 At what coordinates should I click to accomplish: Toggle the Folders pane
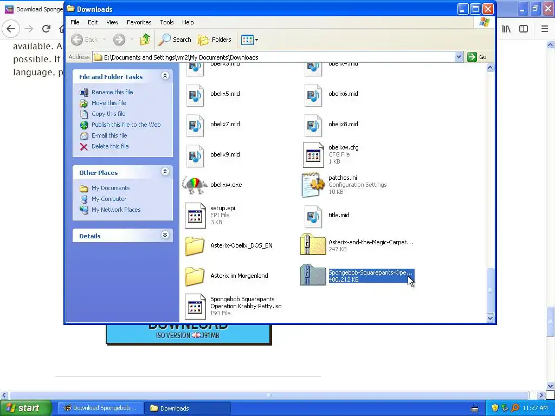tap(215, 40)
